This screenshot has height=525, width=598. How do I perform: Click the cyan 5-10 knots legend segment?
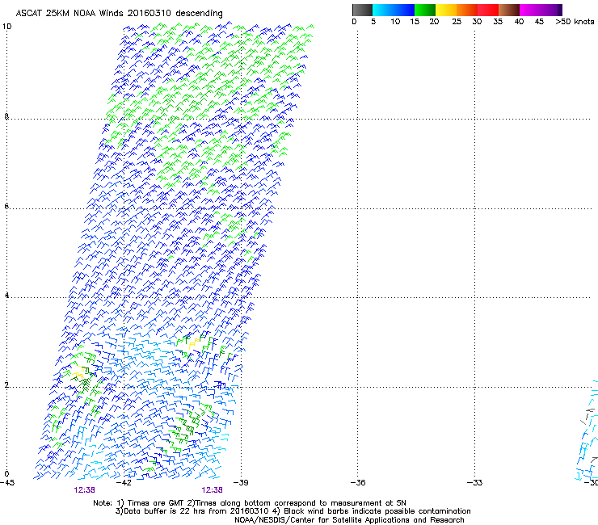pos(383,10)
